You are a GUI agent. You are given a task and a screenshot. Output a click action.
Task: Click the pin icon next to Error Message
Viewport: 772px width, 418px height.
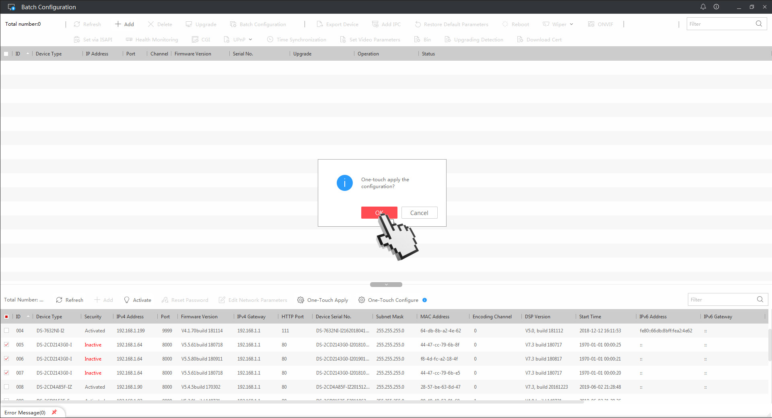pos(54,412)
